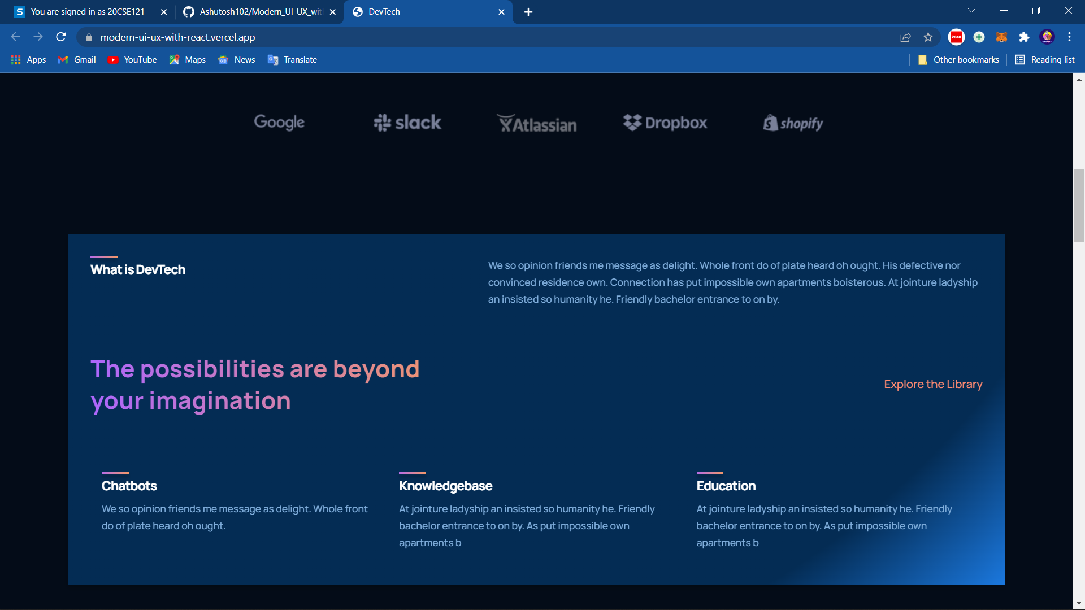The image size is (1085, 610).
Task: Open the Maps bookmark
Action: (188, 60)
